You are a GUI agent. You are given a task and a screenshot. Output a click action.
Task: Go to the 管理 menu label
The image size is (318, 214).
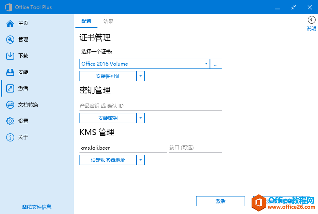(x=23, y=40)
